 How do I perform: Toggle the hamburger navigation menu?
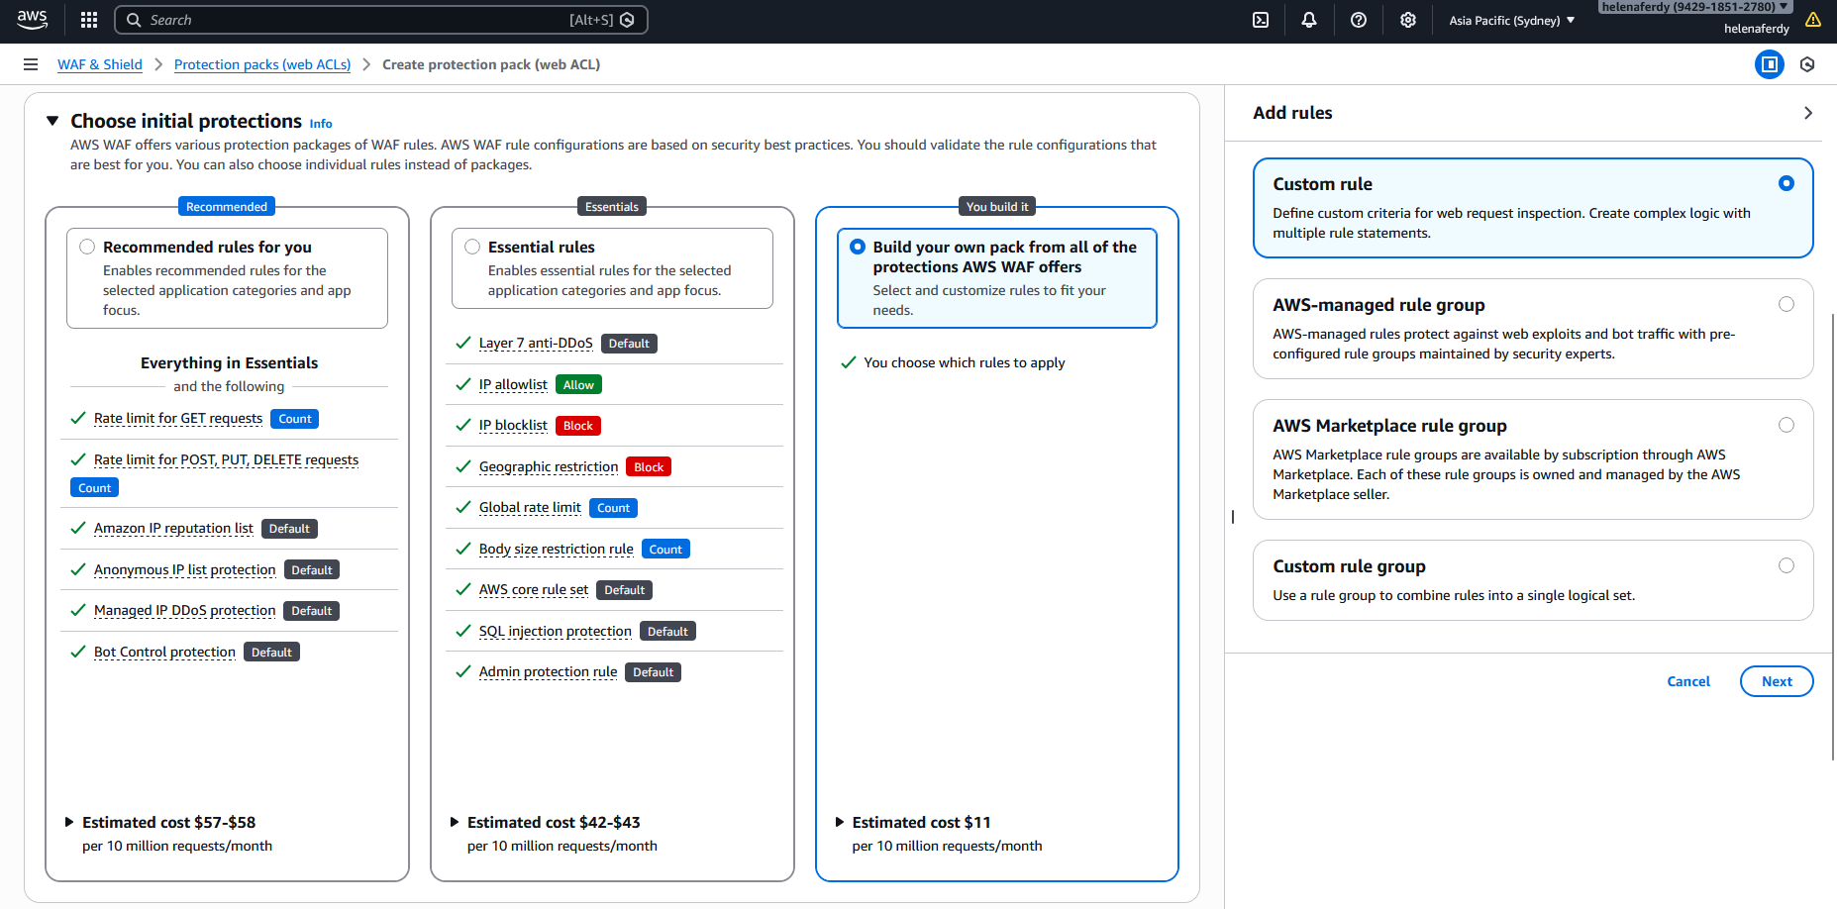(31, 64)
